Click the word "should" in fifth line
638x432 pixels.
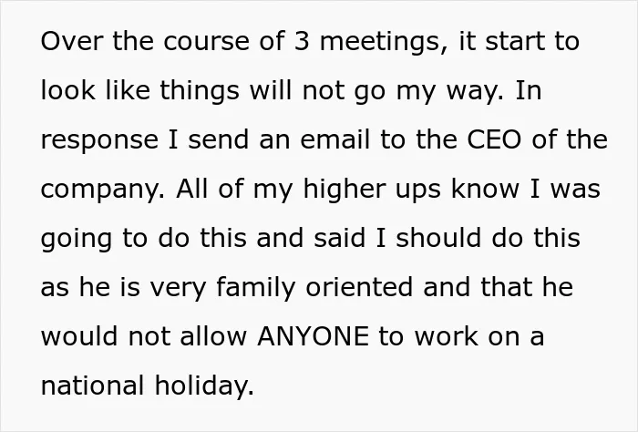[438, 238]
